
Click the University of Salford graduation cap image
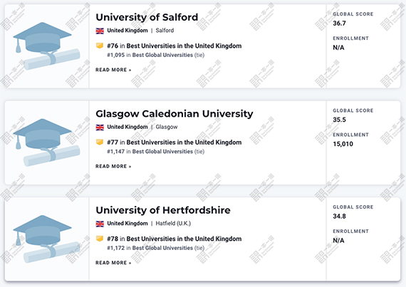point(46,46)
